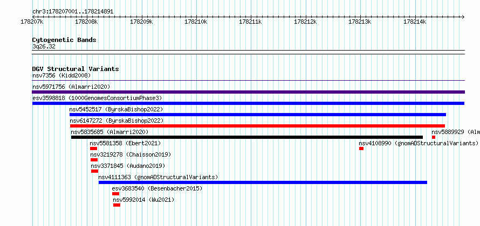This screenshot has height=226, width=480.
Task: Click the small red nsv5889929 marker
Action: (x=434, y=137)
